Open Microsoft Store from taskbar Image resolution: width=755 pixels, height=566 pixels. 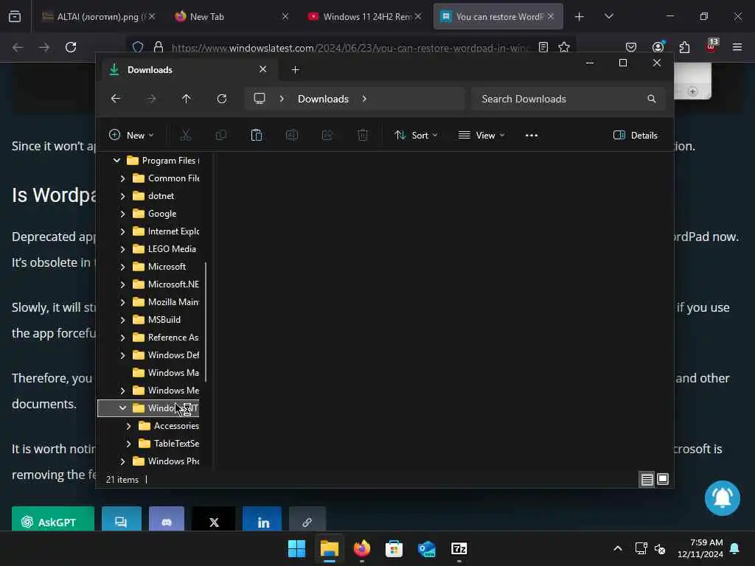394,548
